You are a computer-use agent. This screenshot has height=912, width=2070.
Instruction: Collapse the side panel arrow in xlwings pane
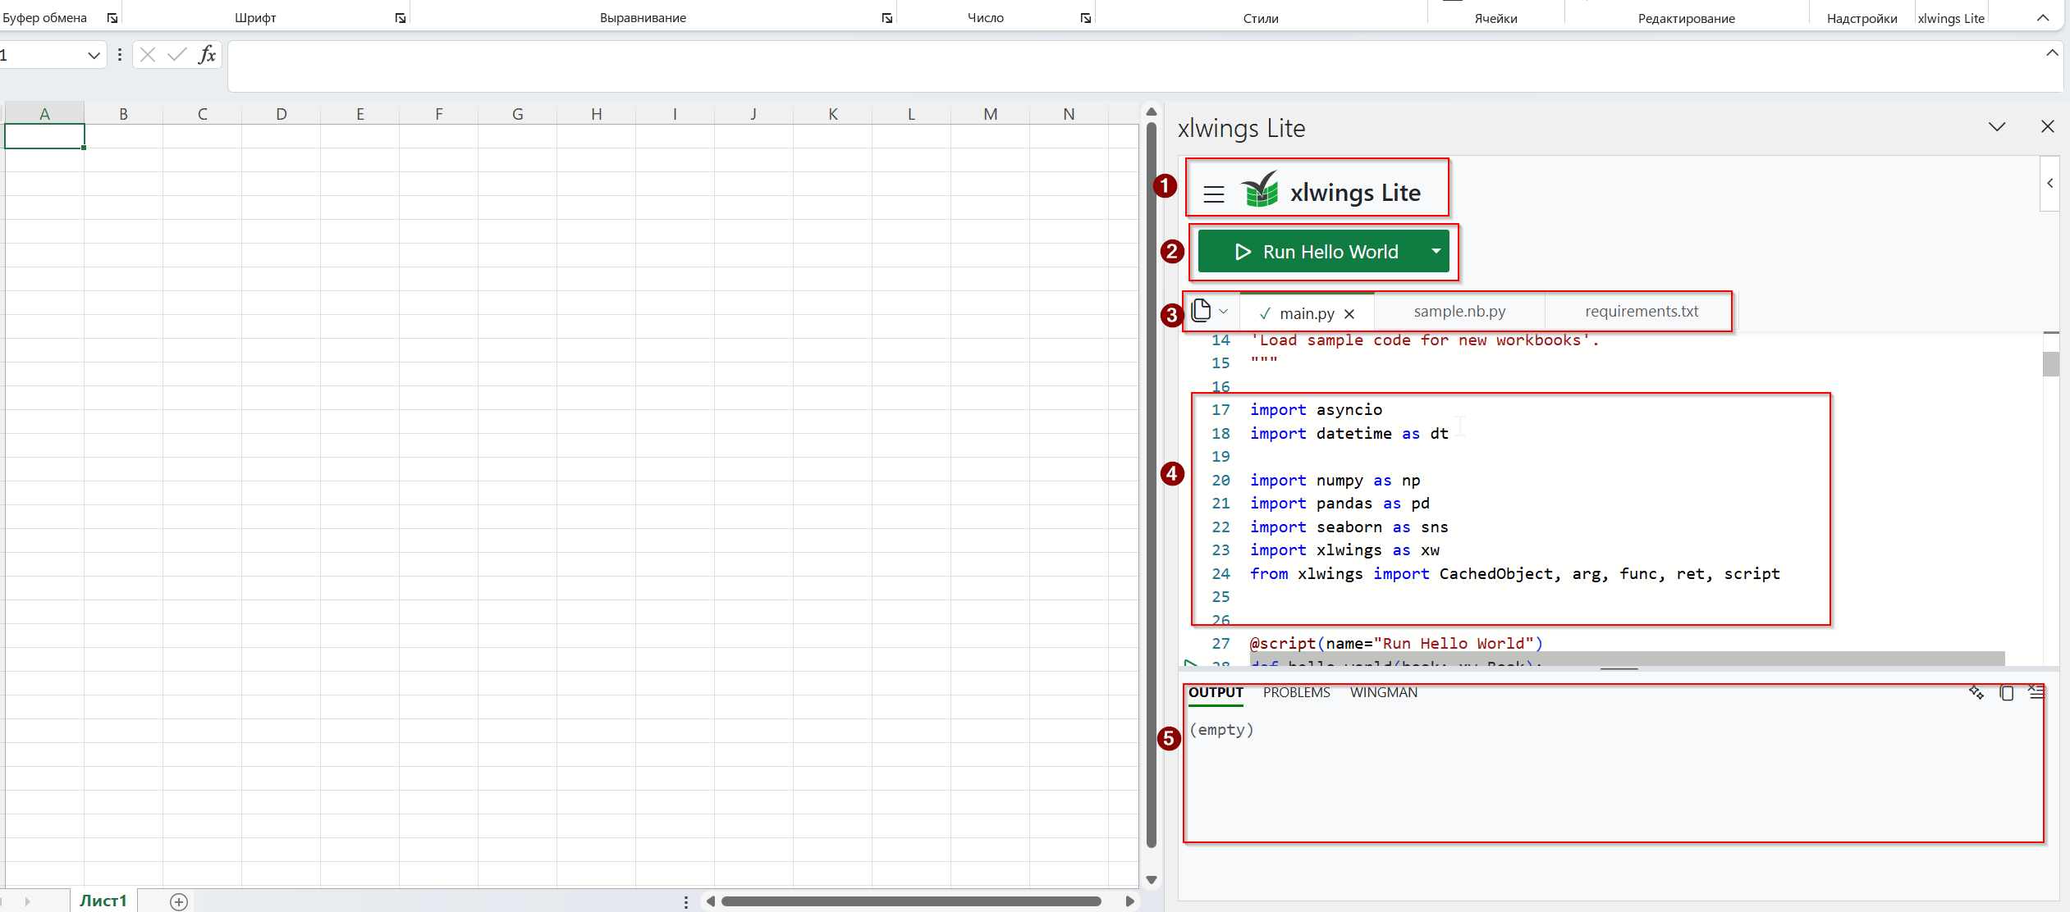(2050, 183)
